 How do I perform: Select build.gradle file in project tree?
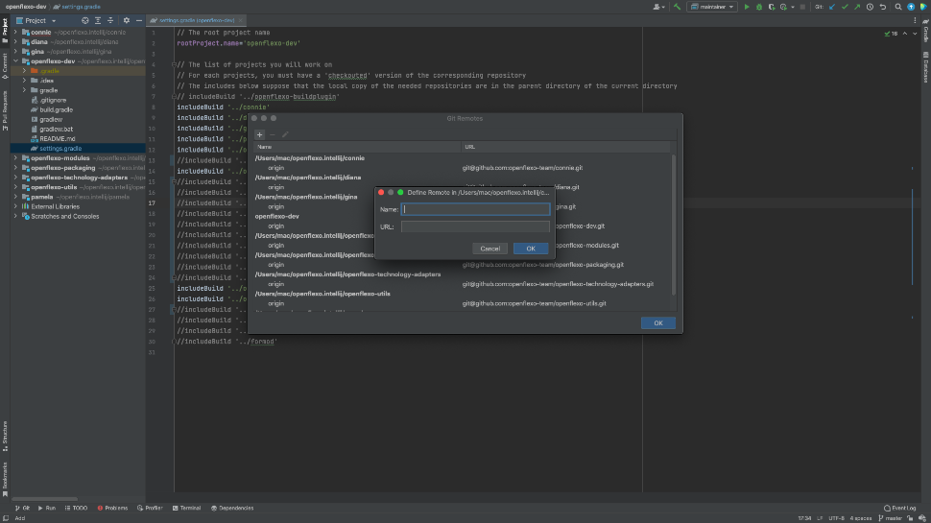(56, 109)
